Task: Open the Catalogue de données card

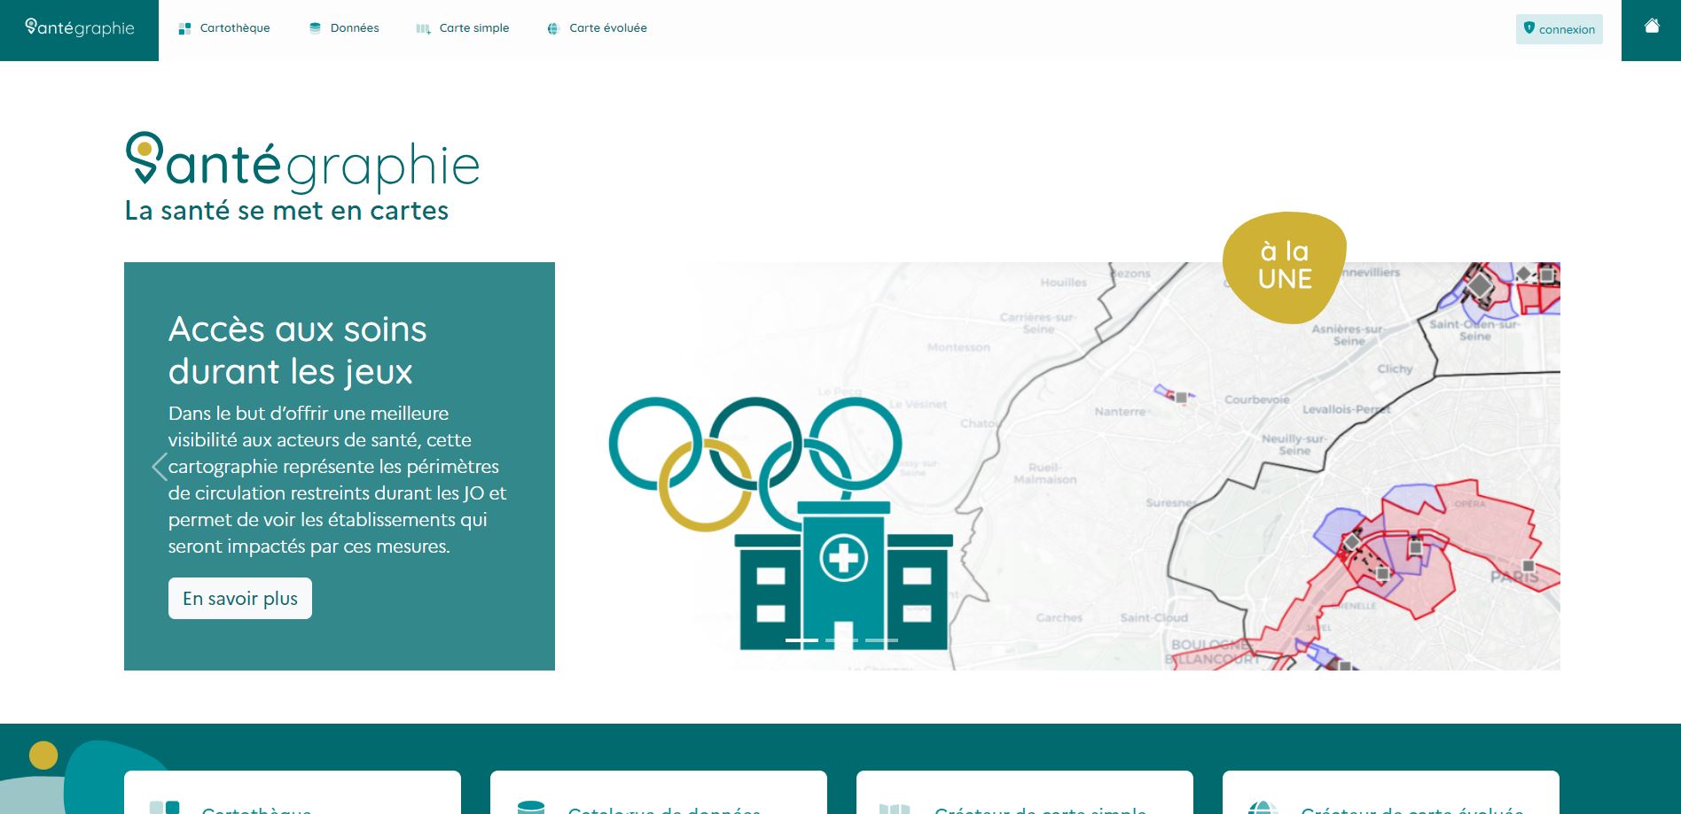Action: click(659, 793)
